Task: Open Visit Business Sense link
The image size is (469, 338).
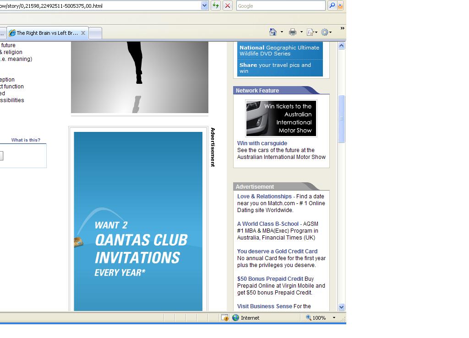Action: [x=265, y=306]
